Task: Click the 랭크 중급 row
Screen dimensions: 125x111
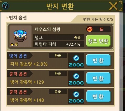Action: point(59,37)
